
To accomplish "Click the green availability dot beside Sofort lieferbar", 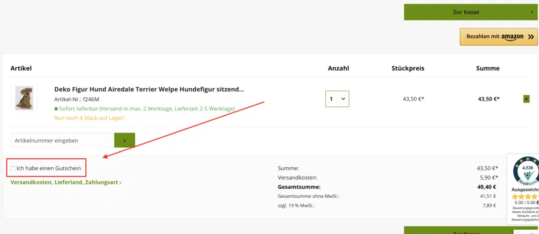I will coord(56,109).
